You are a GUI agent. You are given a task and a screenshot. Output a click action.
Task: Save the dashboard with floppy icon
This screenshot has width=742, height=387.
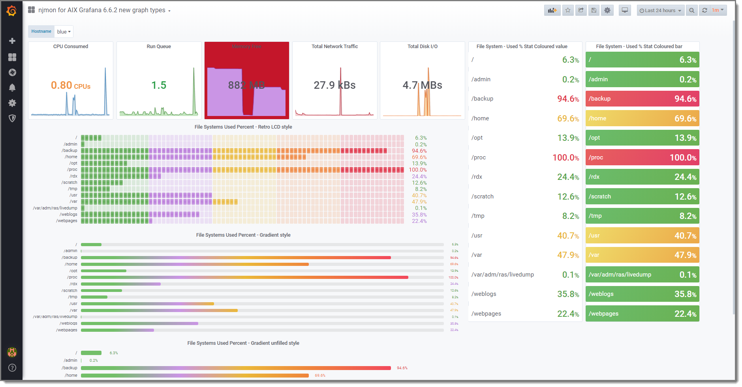click(x=594, y=11)
